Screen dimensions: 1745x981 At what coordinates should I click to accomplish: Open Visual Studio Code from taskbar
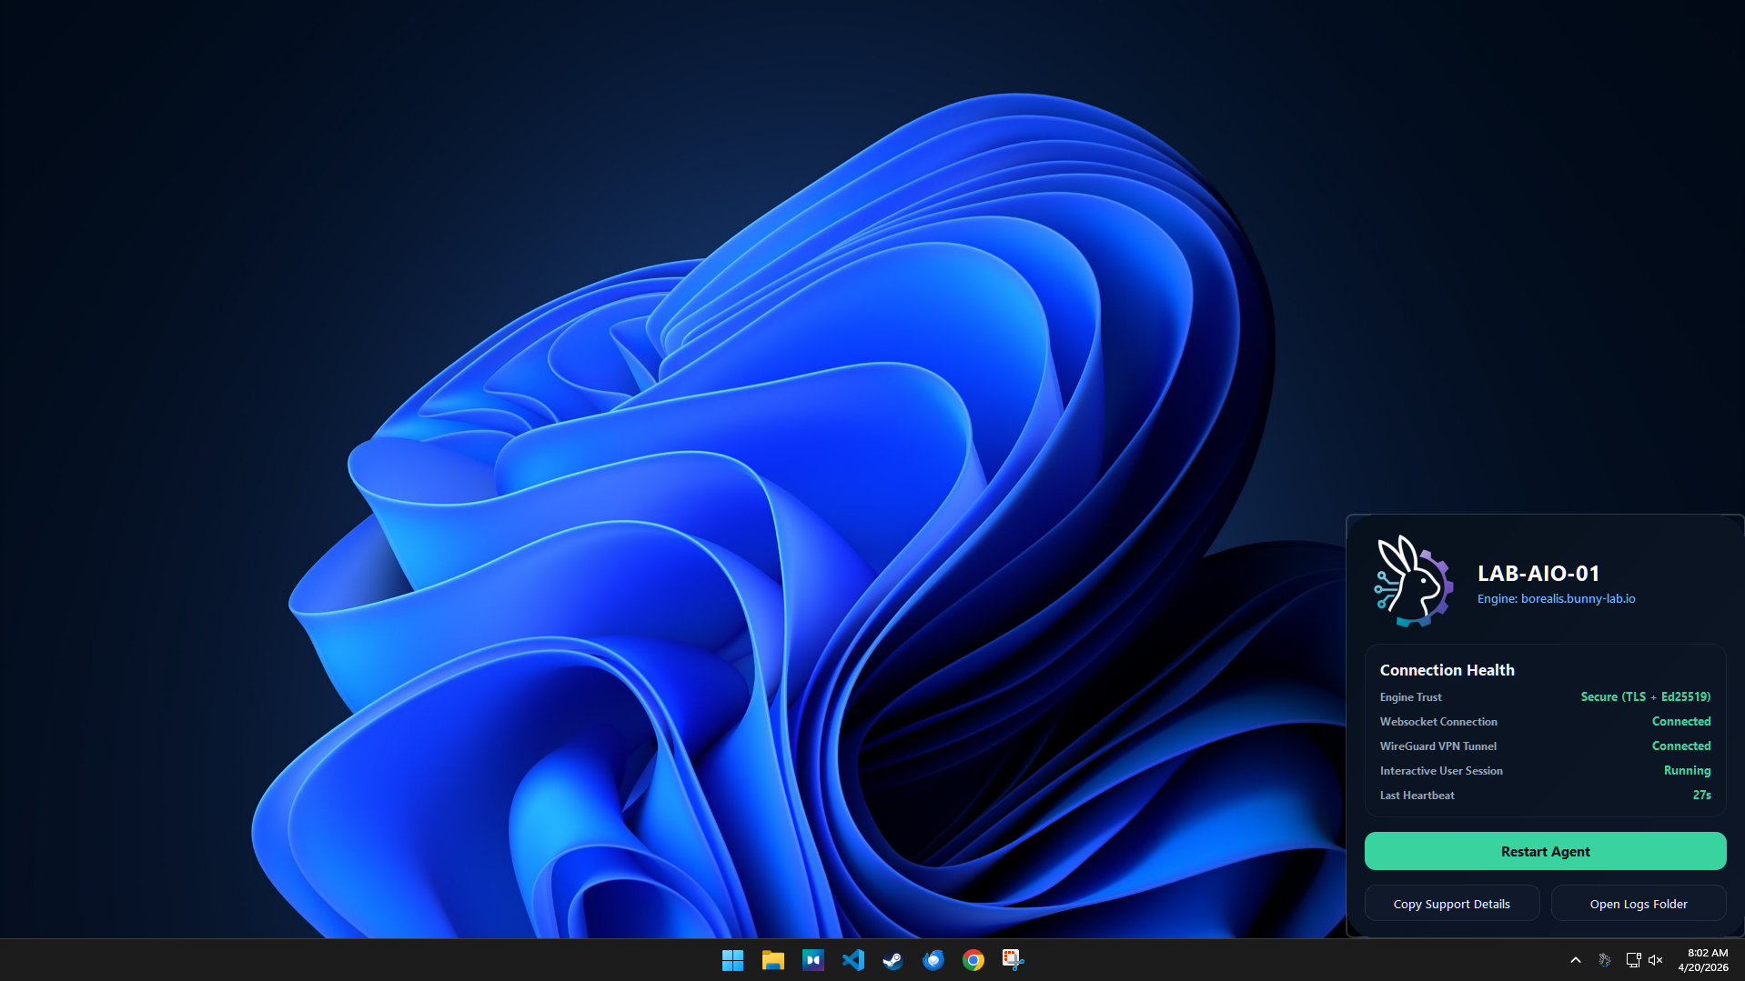852,960
